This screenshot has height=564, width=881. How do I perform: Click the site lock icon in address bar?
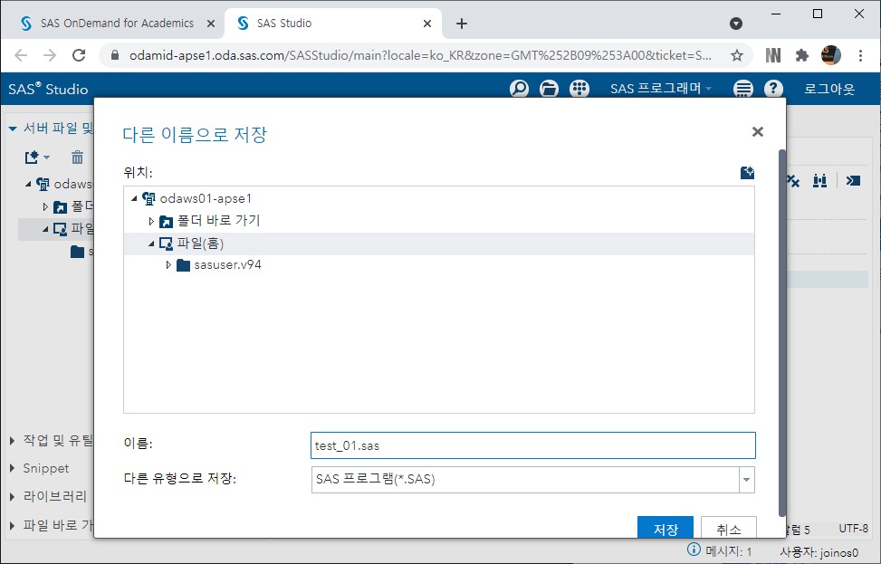(115, 55)
